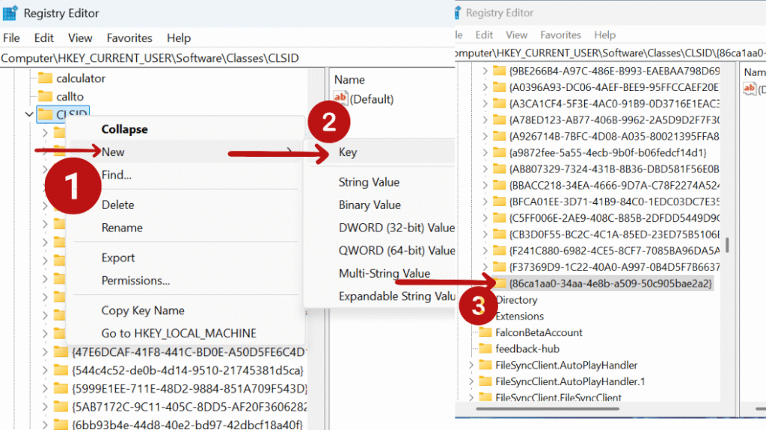The image size is (766, 430).
Task: Click the address bar in right window
Action: (x=610, y=53)
